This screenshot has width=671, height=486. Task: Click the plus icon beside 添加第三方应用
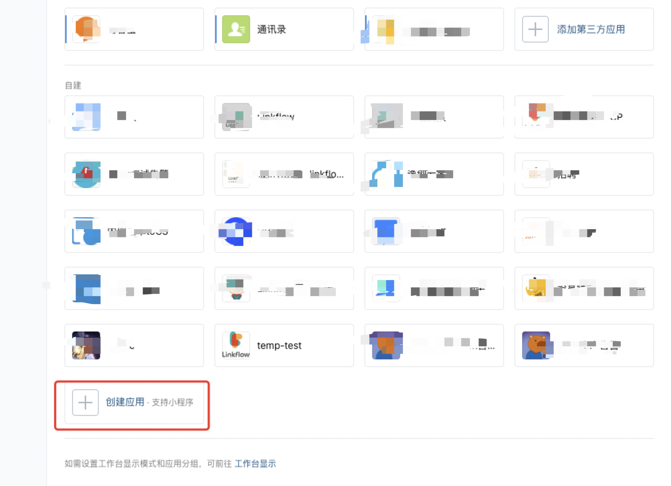(535, 29)
